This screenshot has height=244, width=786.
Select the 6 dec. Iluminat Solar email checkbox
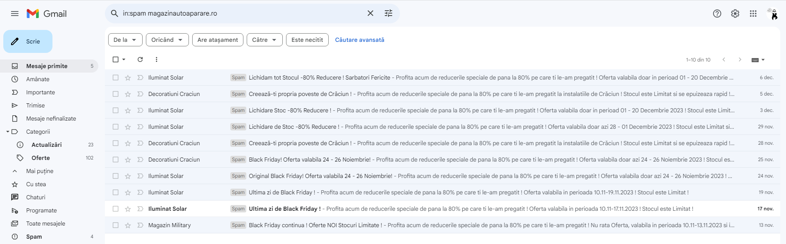[116, 78]
